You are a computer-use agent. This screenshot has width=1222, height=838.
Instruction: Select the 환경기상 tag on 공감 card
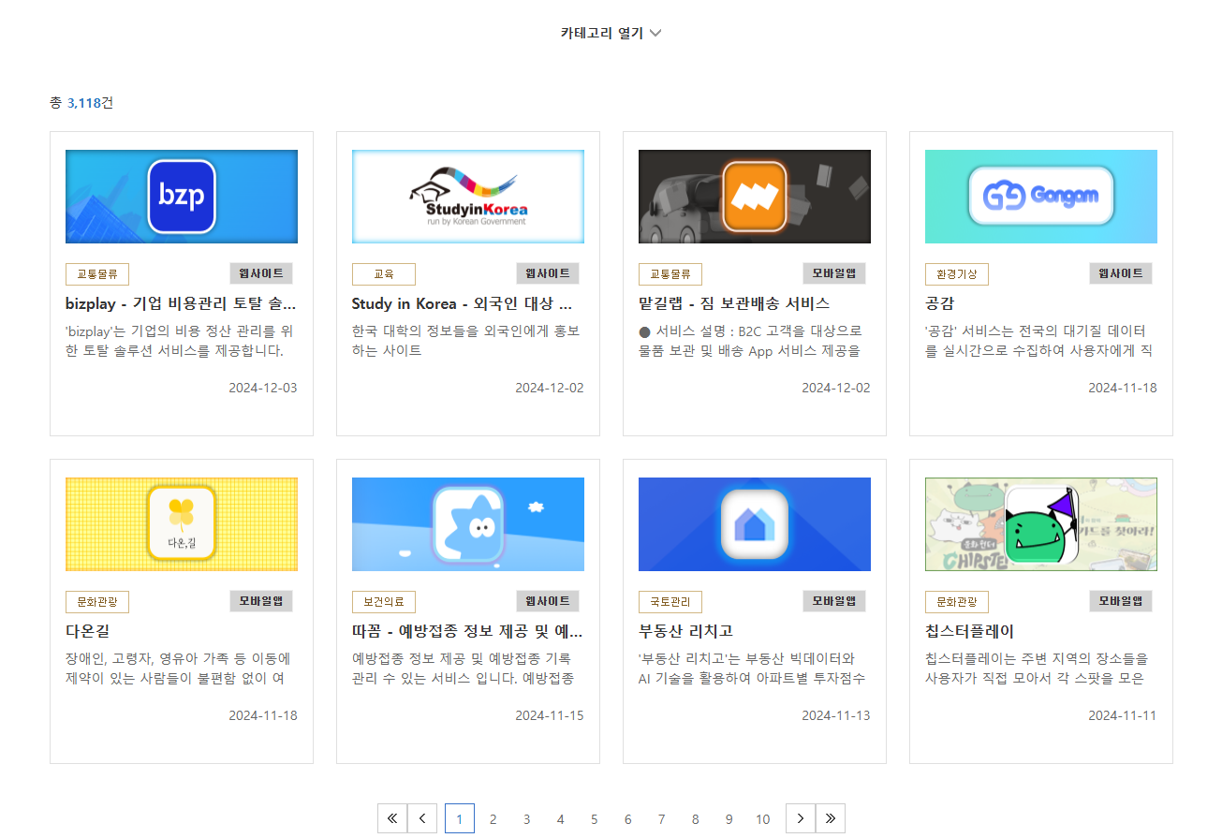957,274
